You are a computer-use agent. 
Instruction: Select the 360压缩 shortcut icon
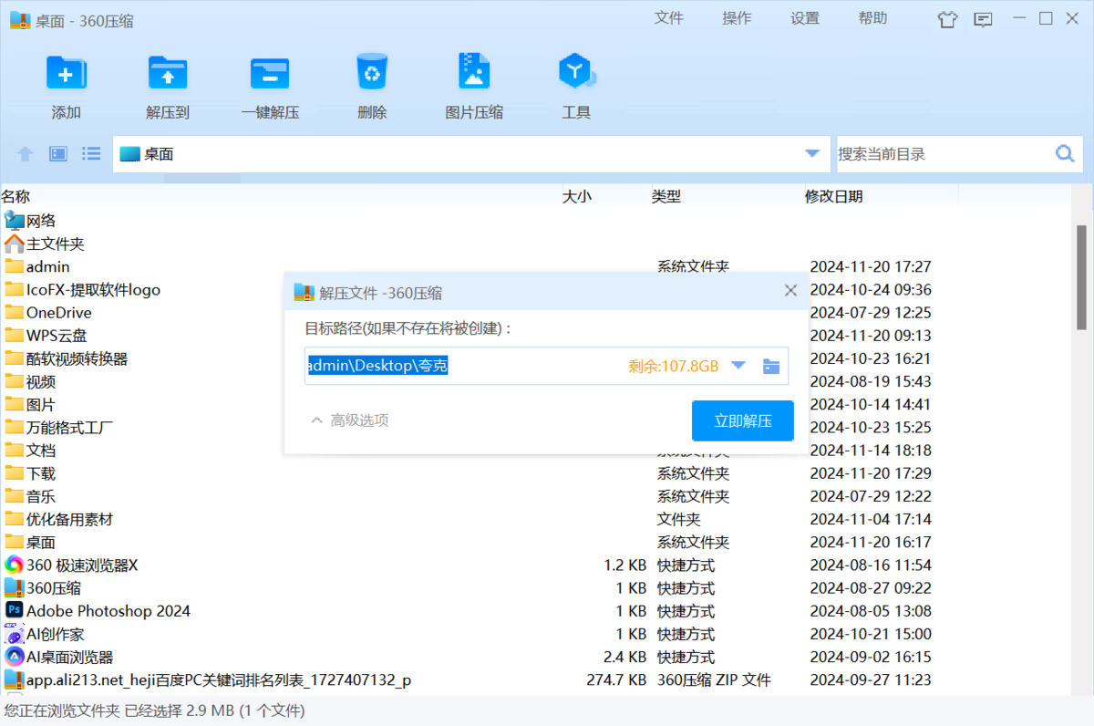tap(15, 588)
